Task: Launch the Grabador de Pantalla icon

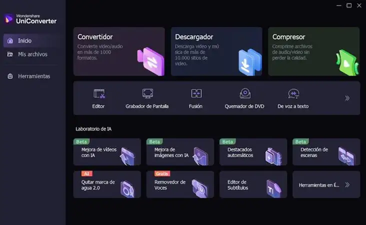Action: pos(147,93)
